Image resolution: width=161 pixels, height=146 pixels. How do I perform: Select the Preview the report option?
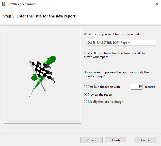click(85, 95)
